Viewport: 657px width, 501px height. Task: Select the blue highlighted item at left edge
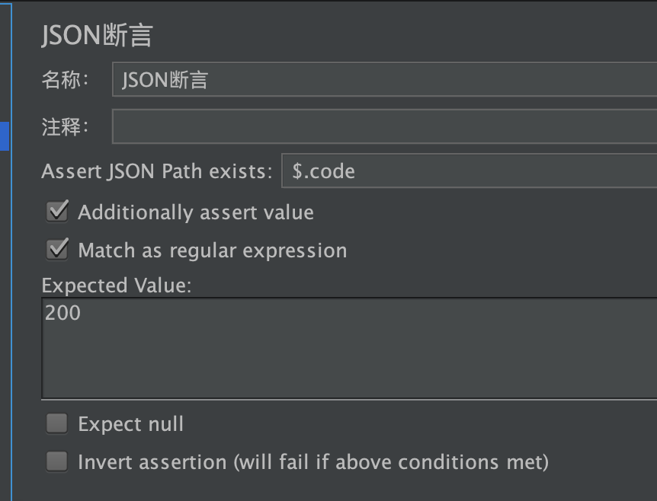[x=5, y=136]
